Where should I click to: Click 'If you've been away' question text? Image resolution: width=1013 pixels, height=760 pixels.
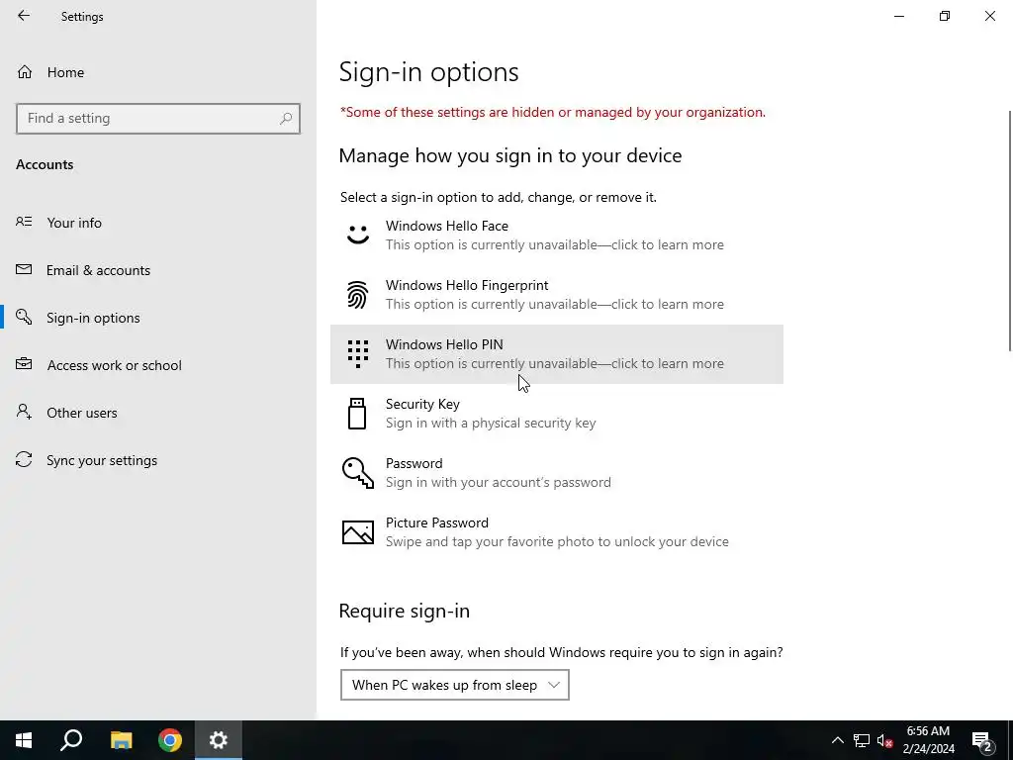point(562,652)
